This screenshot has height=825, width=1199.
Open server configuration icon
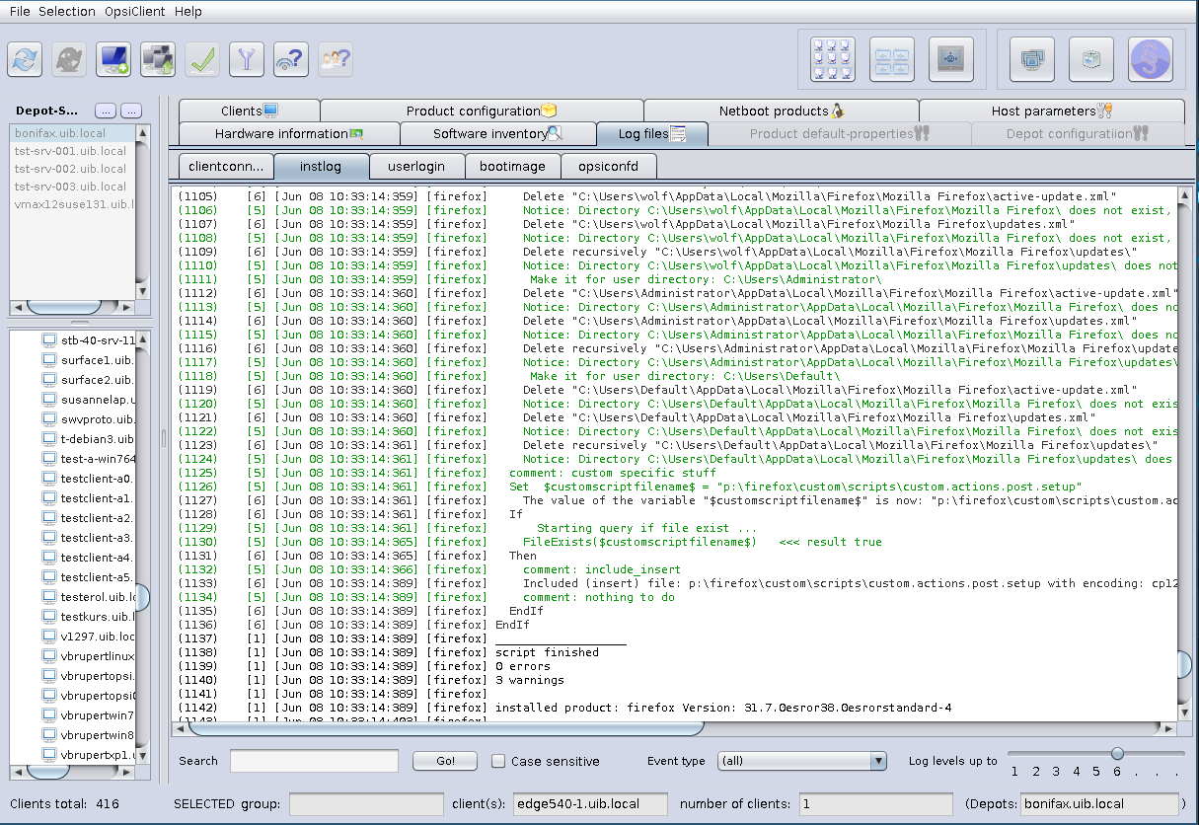pos(951,59)
